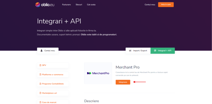Image resolution: width=212 pixels, height=104 pixels.
Task: Click the document icon beside Platforme e-commerce
Action: [40, 74]
